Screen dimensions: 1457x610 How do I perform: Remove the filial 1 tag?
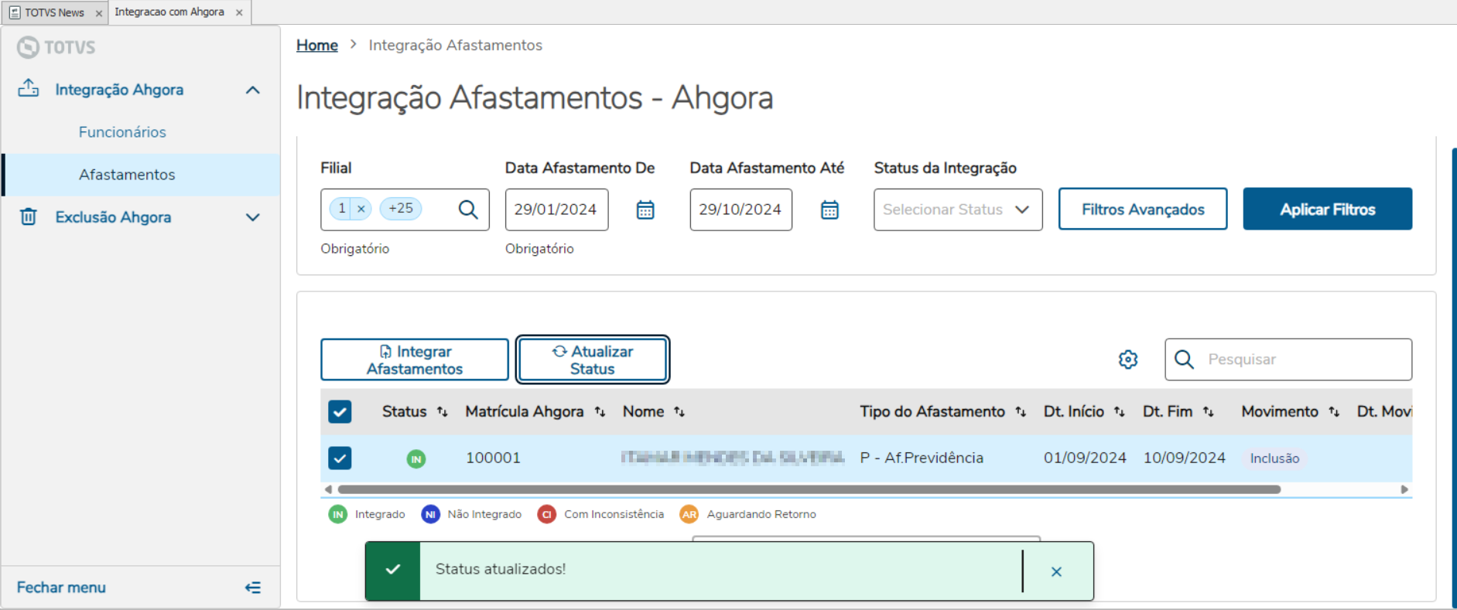[x=361, y=209]
